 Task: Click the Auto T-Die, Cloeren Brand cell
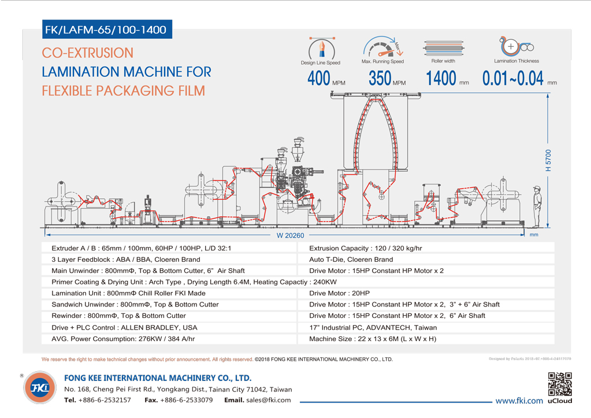[426, 260]
